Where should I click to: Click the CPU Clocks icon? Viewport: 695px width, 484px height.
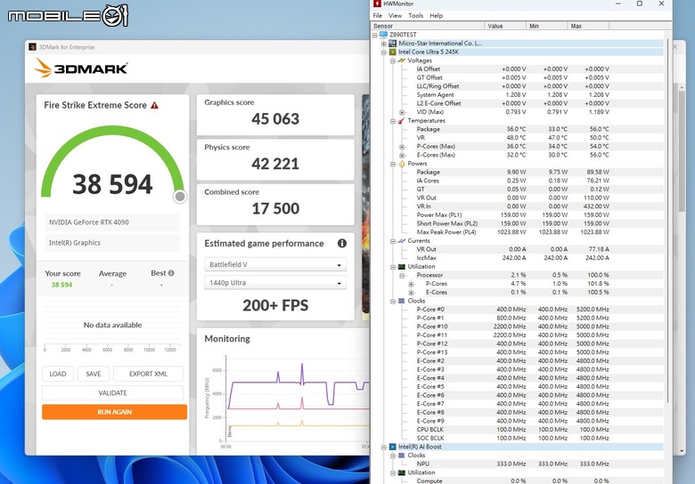402,301
